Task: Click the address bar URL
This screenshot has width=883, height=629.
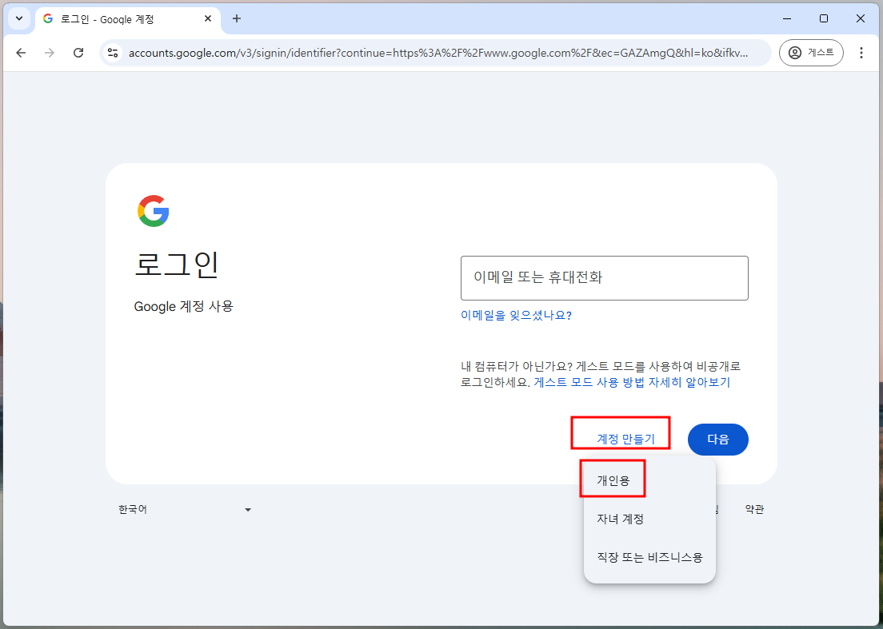Action: coord(438,53)
